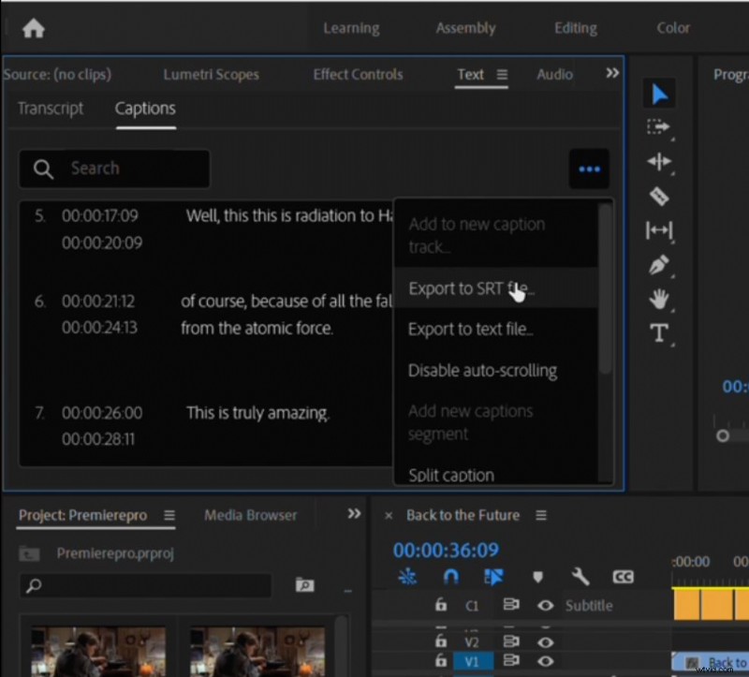Image resolution: width=749 pixels, height=677 pixels.
Task: Choose Export to text file from the menu
Action: (x=471, y=329)
